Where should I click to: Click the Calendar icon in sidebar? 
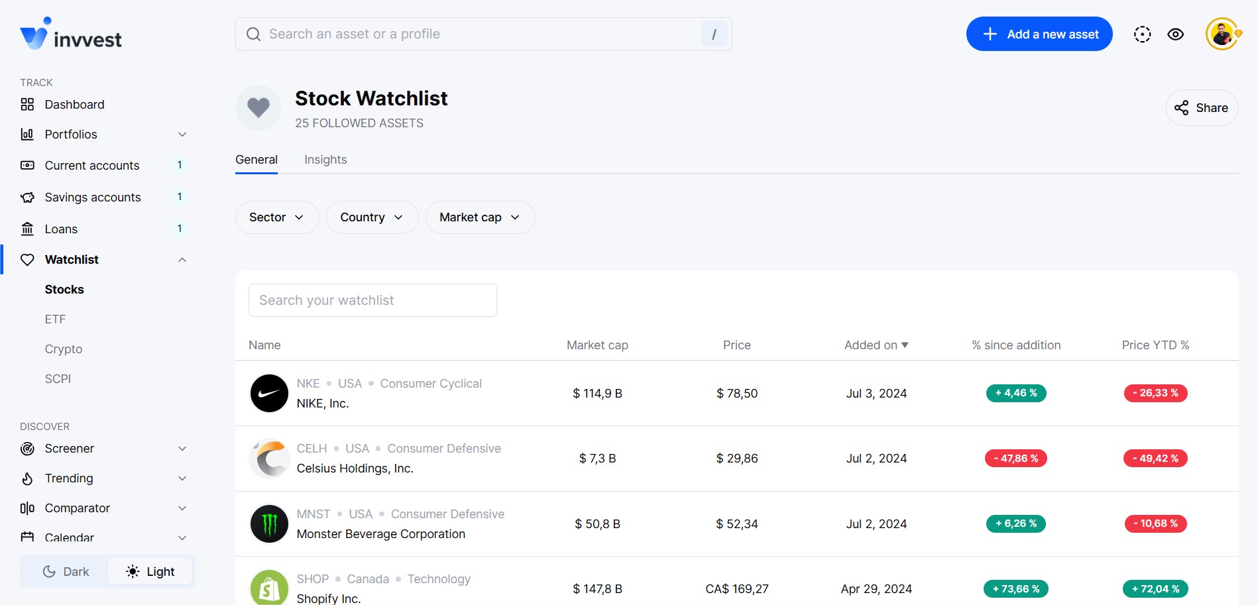[27, 537]
